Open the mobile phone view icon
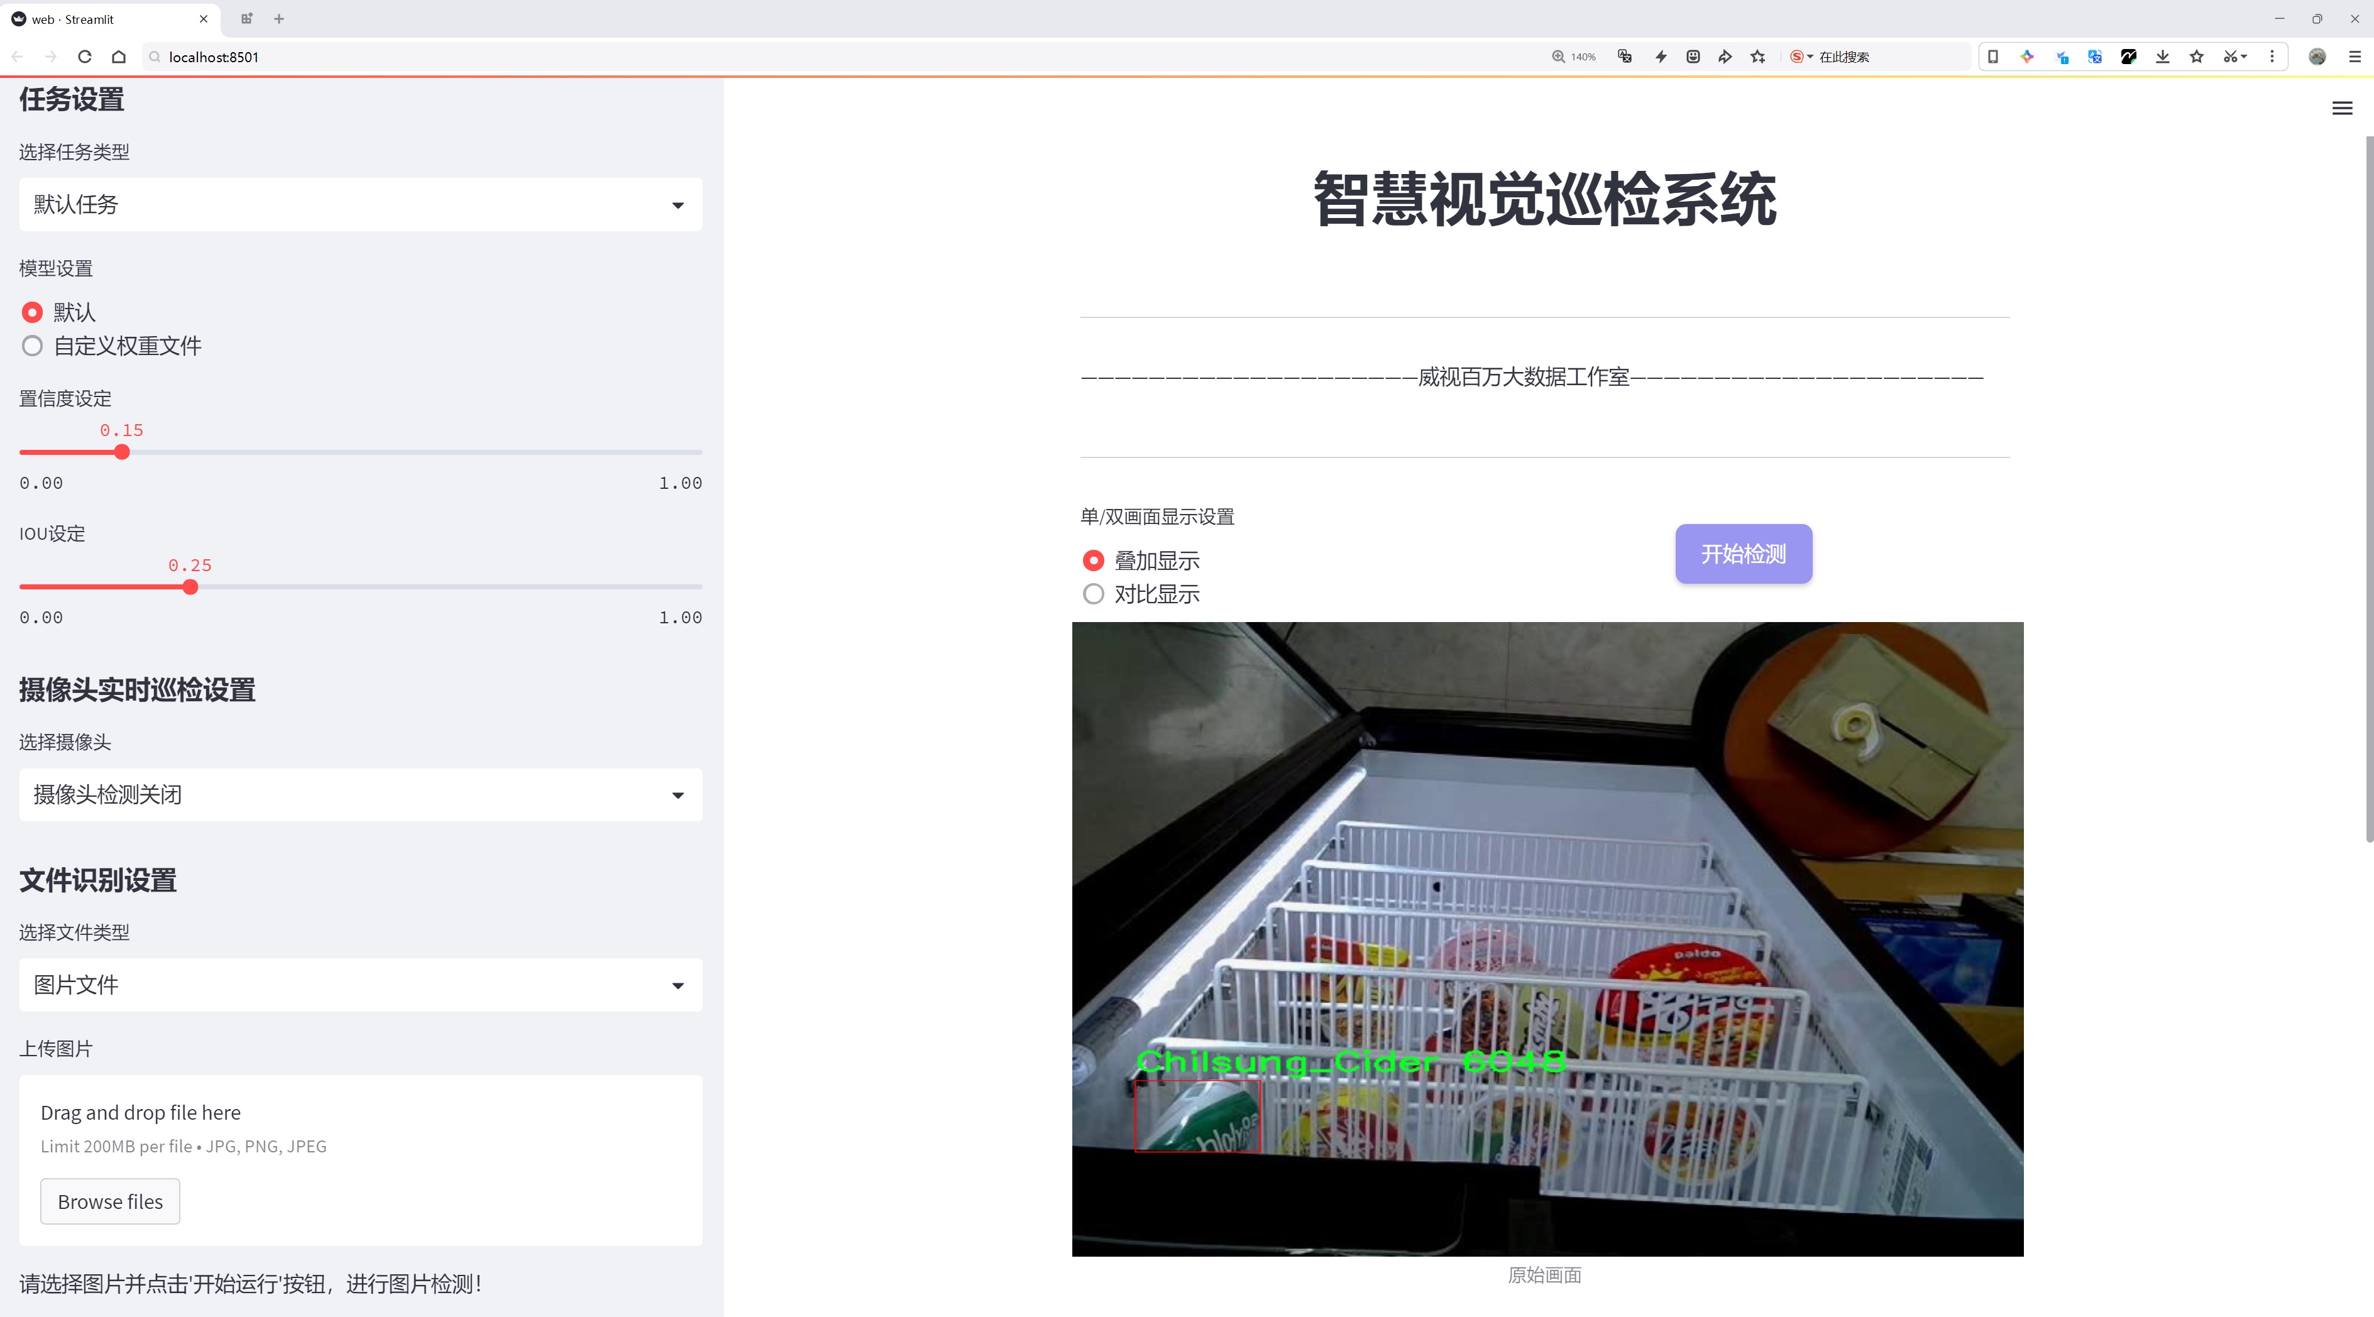Viewport: 2374px width, 1317px height. point(1992,56)
